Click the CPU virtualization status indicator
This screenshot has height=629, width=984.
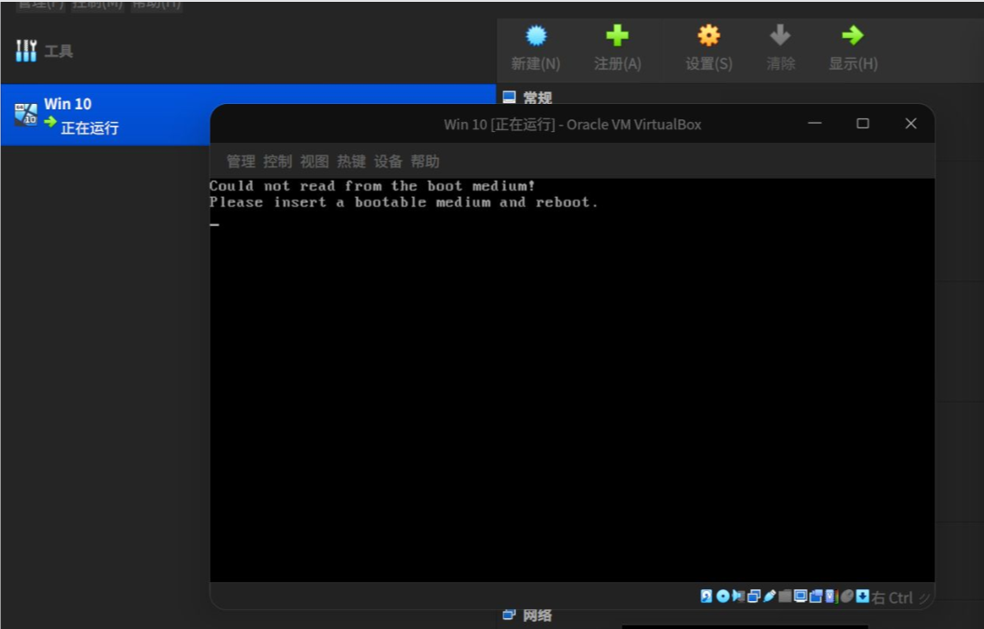coord(831,596)
